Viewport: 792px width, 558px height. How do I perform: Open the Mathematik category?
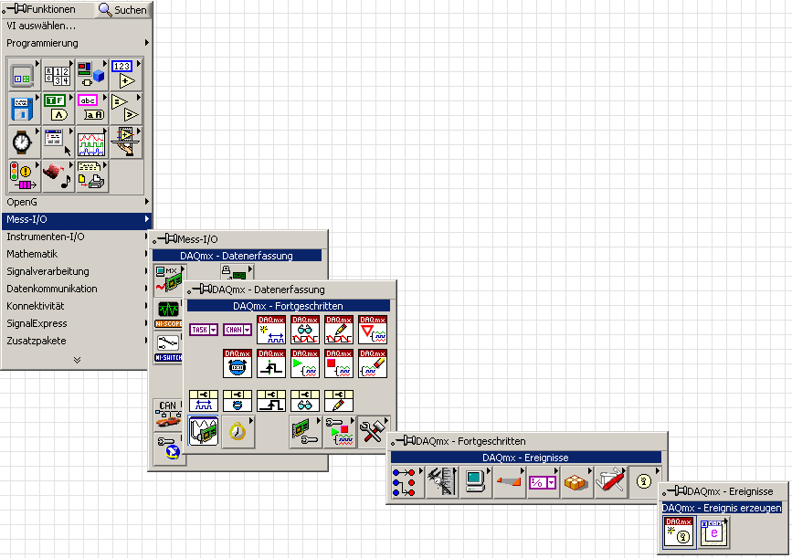click(x=77, y=254)
